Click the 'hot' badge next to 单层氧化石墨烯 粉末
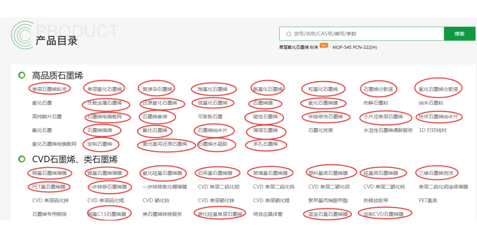 point(323,45)
